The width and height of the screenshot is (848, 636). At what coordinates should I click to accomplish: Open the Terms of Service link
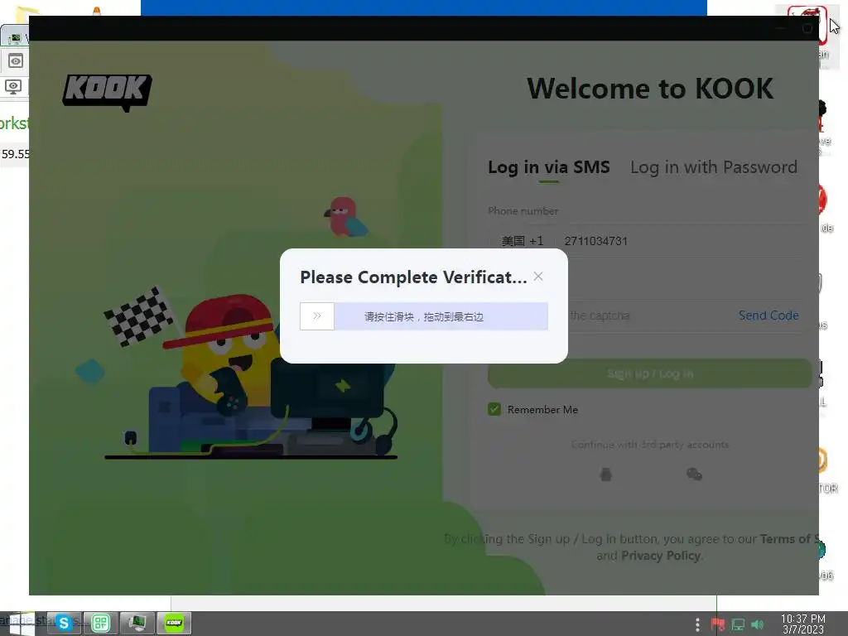(x=789, y=538)
